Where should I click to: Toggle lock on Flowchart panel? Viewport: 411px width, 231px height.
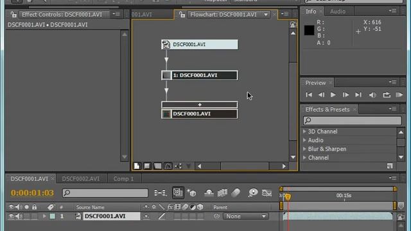click(x=182, y=15)
